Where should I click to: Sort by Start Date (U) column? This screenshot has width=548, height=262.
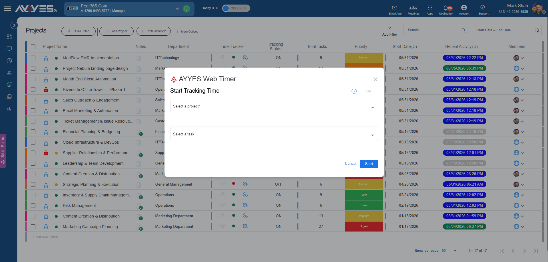point(405,46)
